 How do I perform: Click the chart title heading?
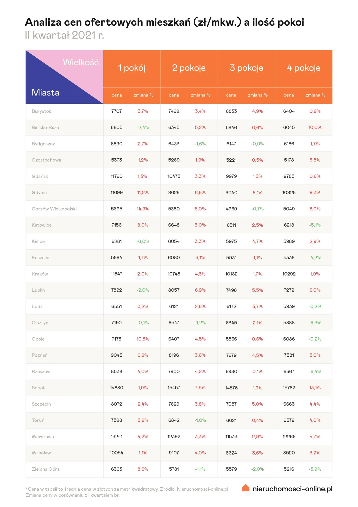164,22
